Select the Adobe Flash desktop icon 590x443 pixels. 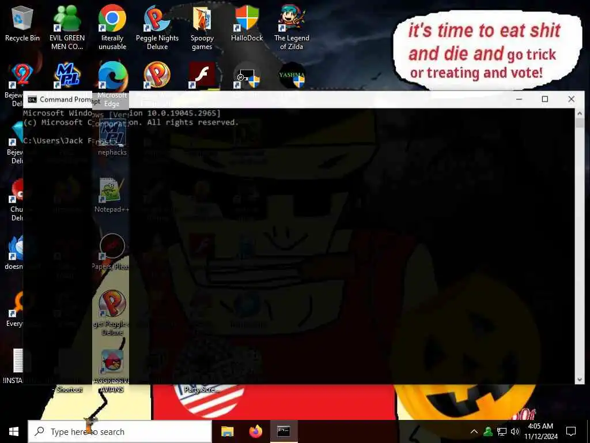point(202,76)
